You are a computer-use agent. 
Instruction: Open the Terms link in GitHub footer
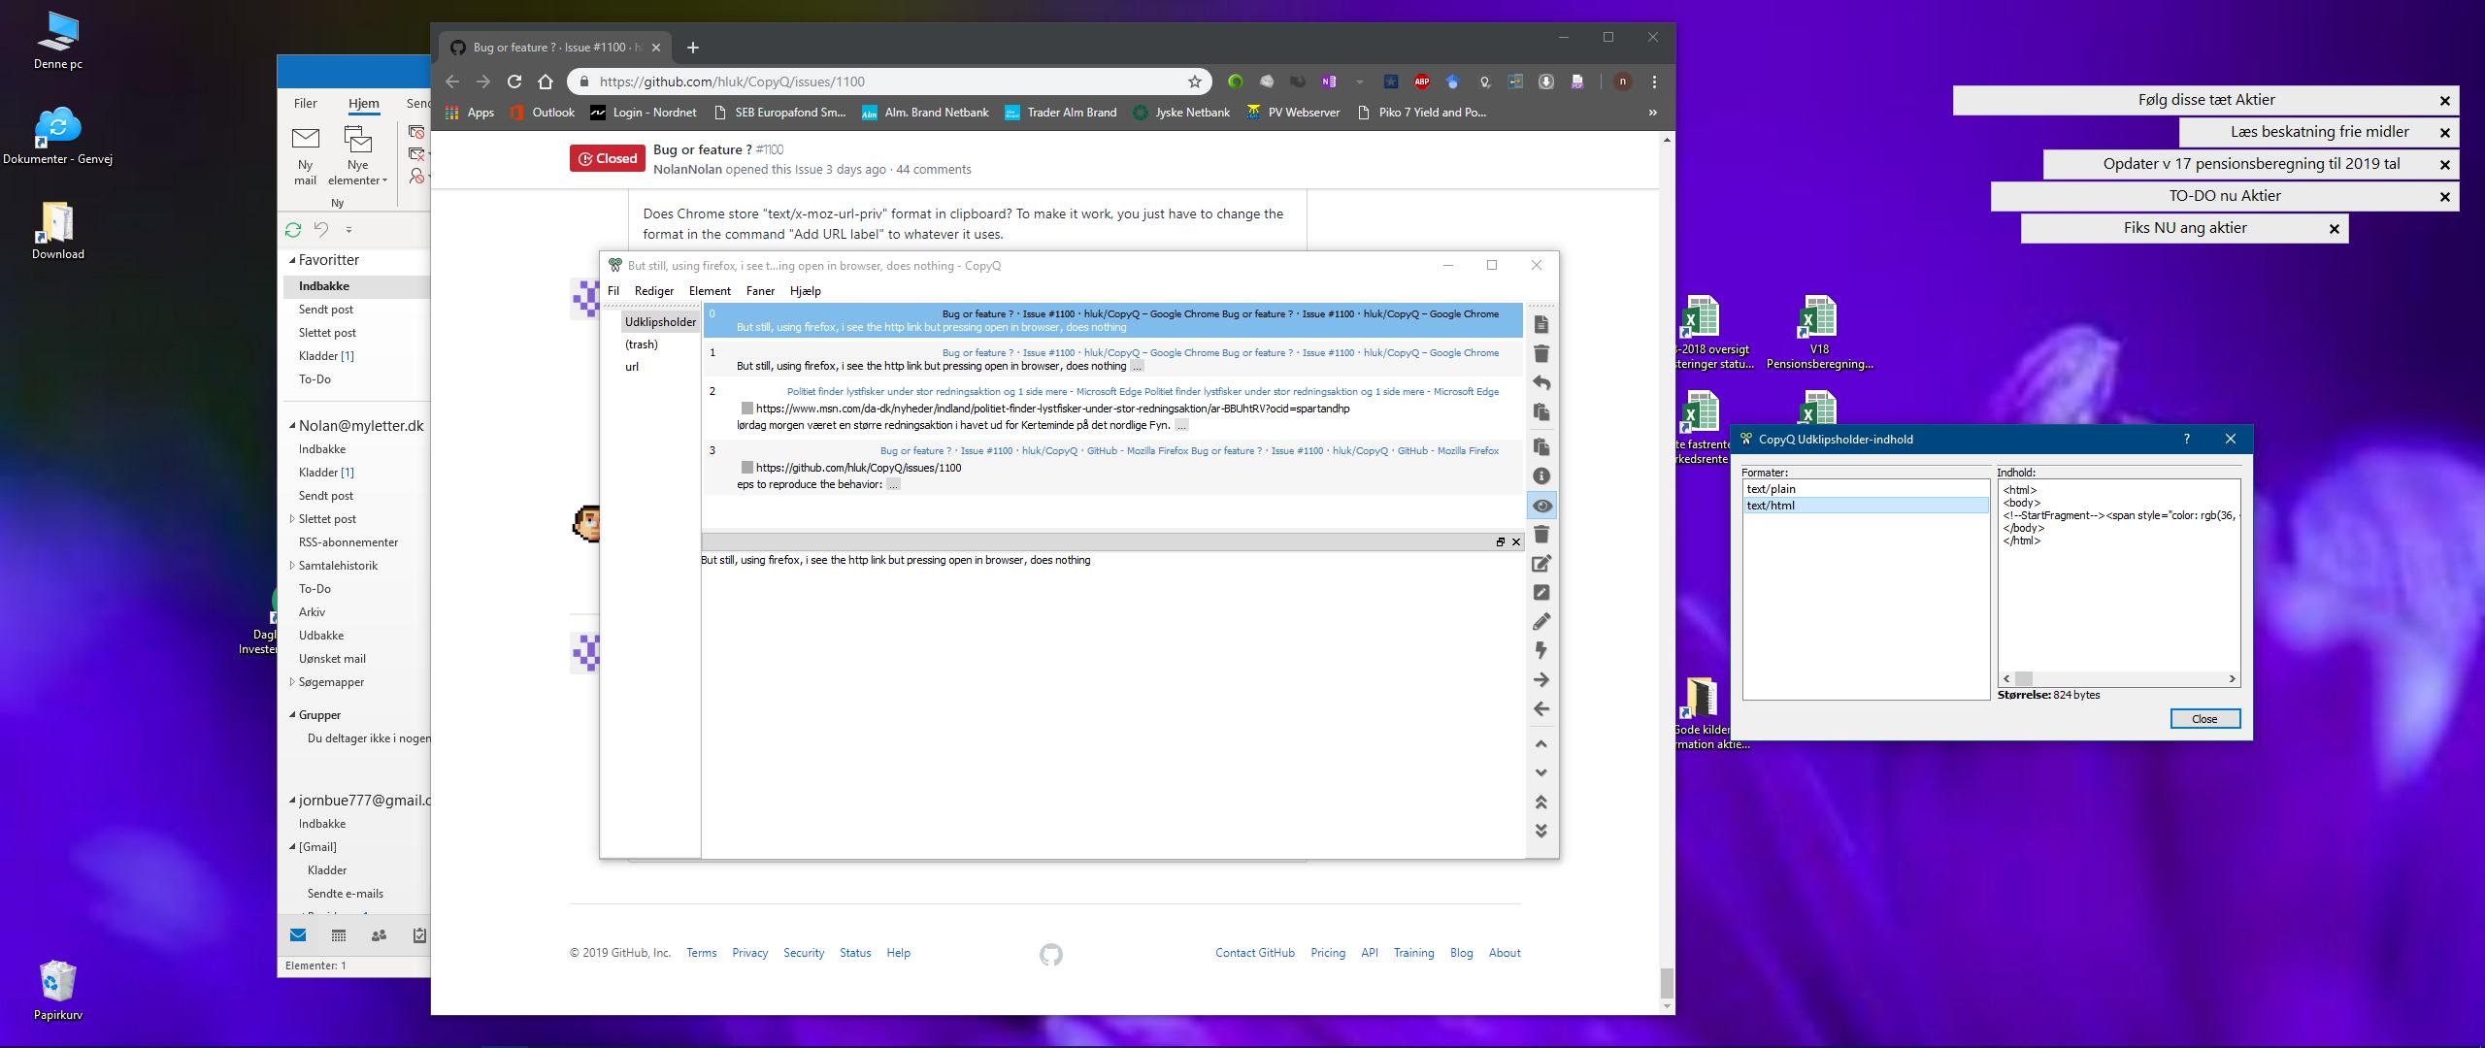click(x=701, y=952)
